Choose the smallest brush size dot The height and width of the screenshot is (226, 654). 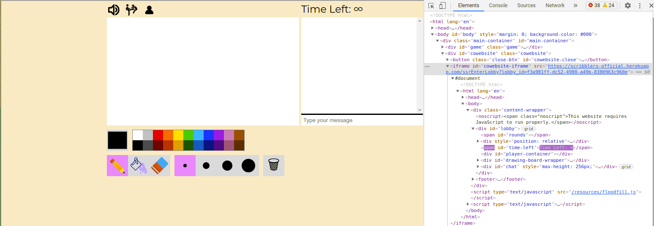pyautogui.click(x=185, y=166)
